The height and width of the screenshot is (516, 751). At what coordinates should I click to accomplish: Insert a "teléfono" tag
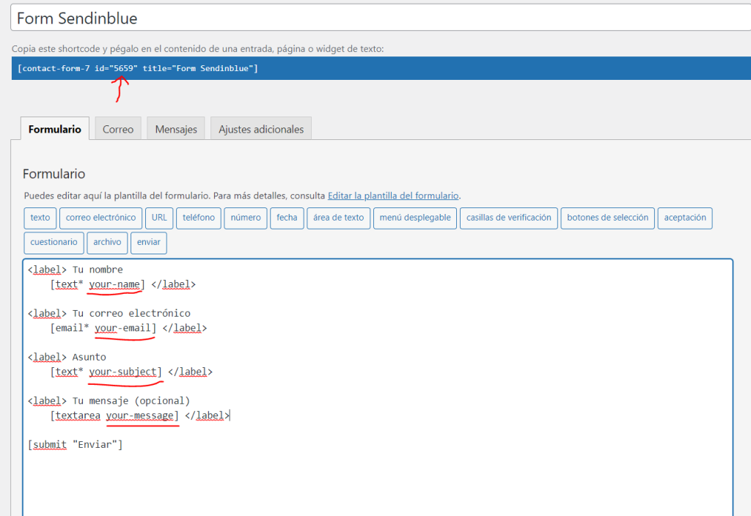[198, 218]
